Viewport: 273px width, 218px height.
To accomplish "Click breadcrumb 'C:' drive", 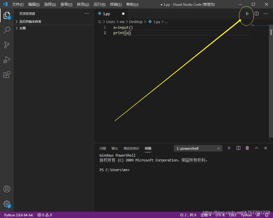I will point(100,22).
